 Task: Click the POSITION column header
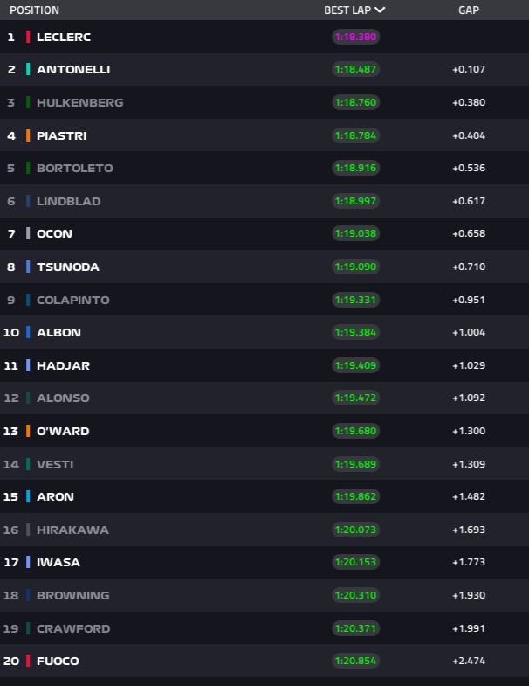(x=34, y=10)
